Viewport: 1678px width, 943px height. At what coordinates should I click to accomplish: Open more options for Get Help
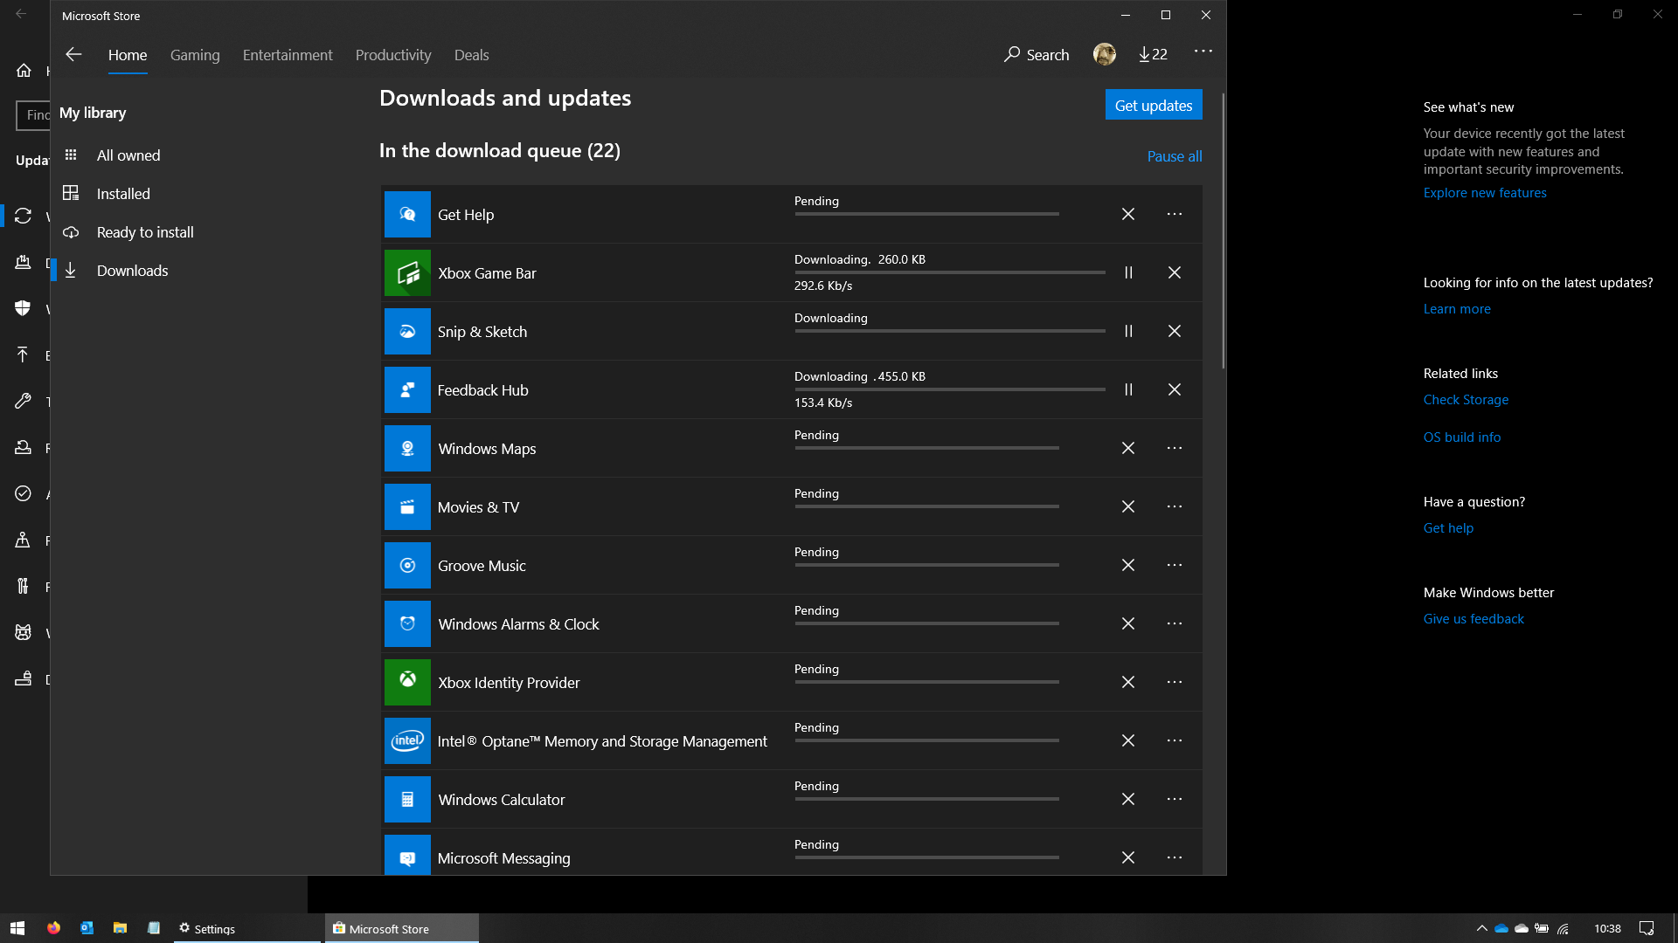point(1175,214)
